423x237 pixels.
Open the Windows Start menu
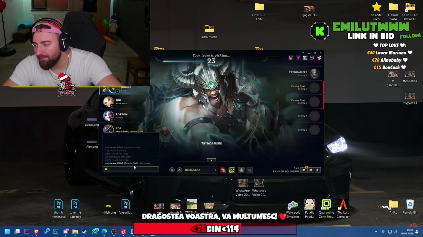pos(7,232)
